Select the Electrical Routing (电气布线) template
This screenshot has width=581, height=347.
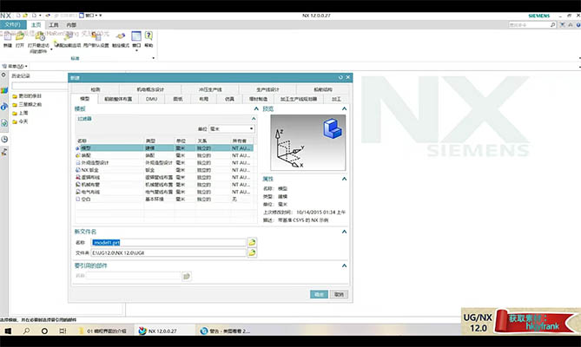tap(164, 192)
